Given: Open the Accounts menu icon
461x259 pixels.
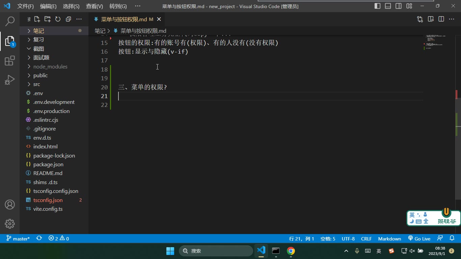Looking at the screenshot, I should tap(10, 204).
